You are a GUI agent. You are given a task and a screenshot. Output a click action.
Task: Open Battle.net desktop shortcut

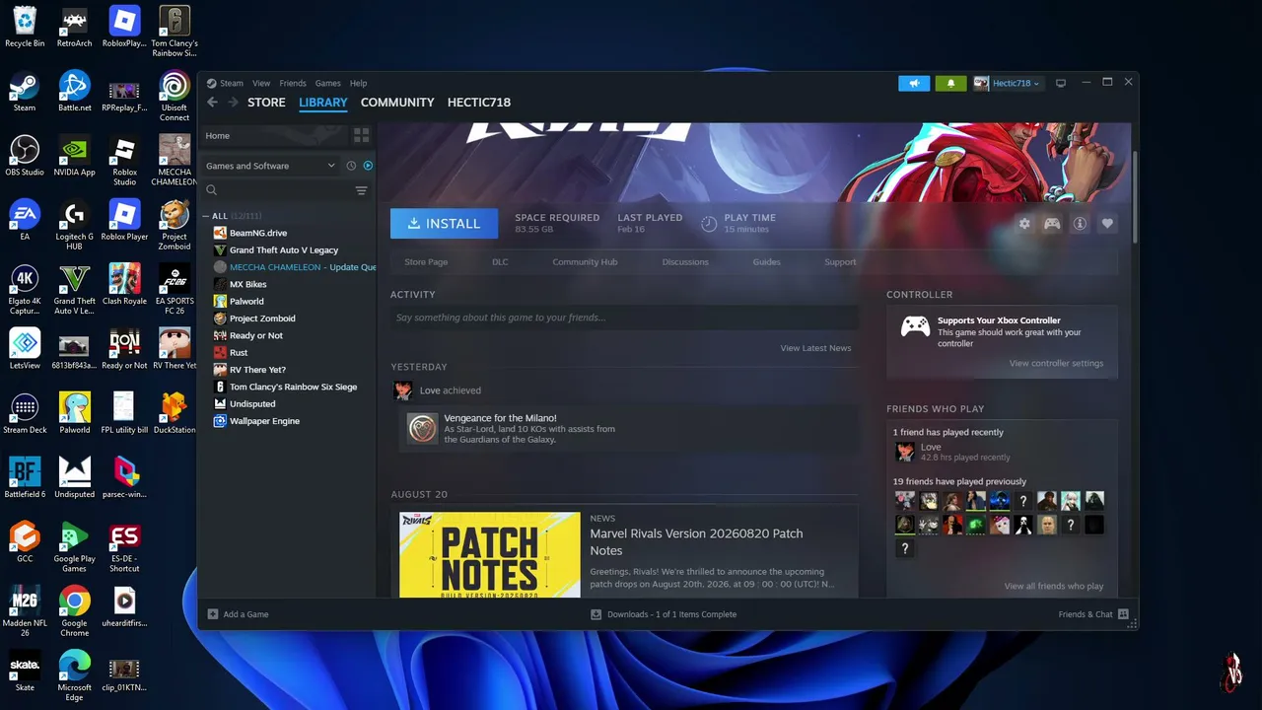pos(75,92)
